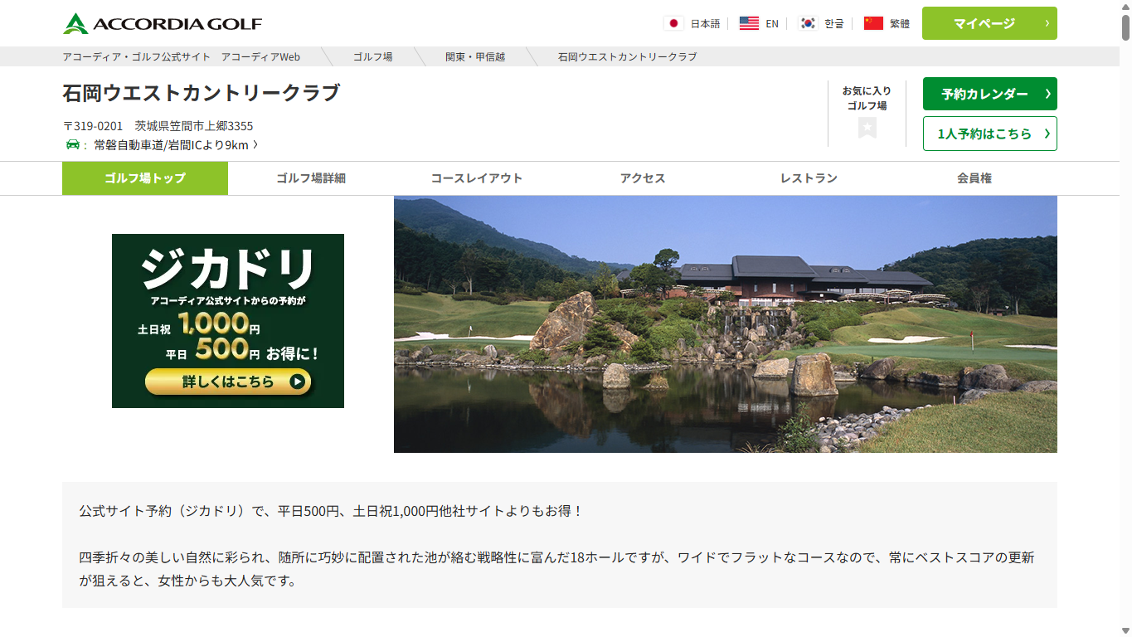
Task: Click the chevron on 1人予約はこちら button
Action: (1047, 134)
